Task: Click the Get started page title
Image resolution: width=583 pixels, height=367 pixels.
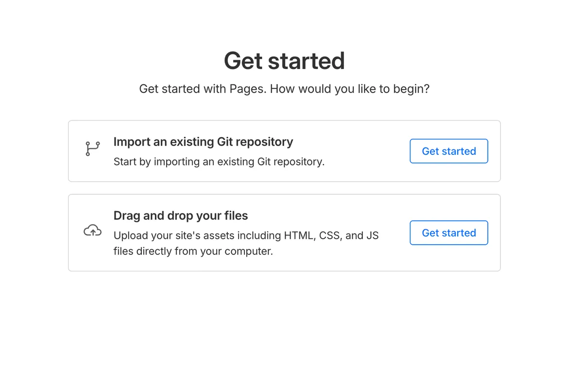Action: [x=284, y=60]
